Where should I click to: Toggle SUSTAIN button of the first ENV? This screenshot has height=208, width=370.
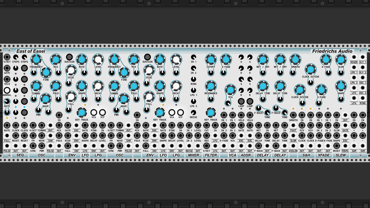[69, 57]
